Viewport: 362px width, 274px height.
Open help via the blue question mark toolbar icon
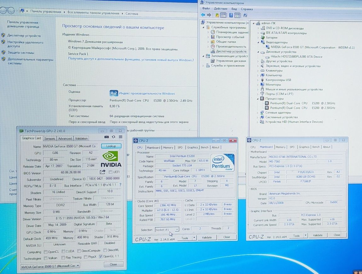pos(231,15)
